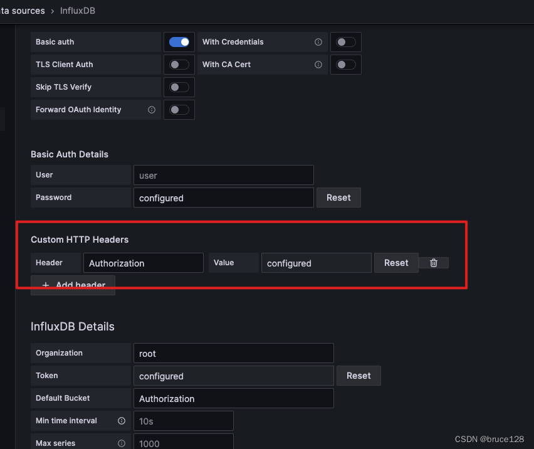Reset the Basic Auth password

[x=338, y=198]
